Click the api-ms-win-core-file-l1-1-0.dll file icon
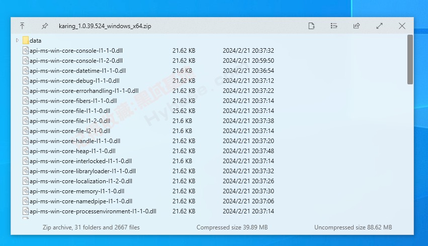The width and height of the screenshot is (428, 246). [x=26, y=110]
